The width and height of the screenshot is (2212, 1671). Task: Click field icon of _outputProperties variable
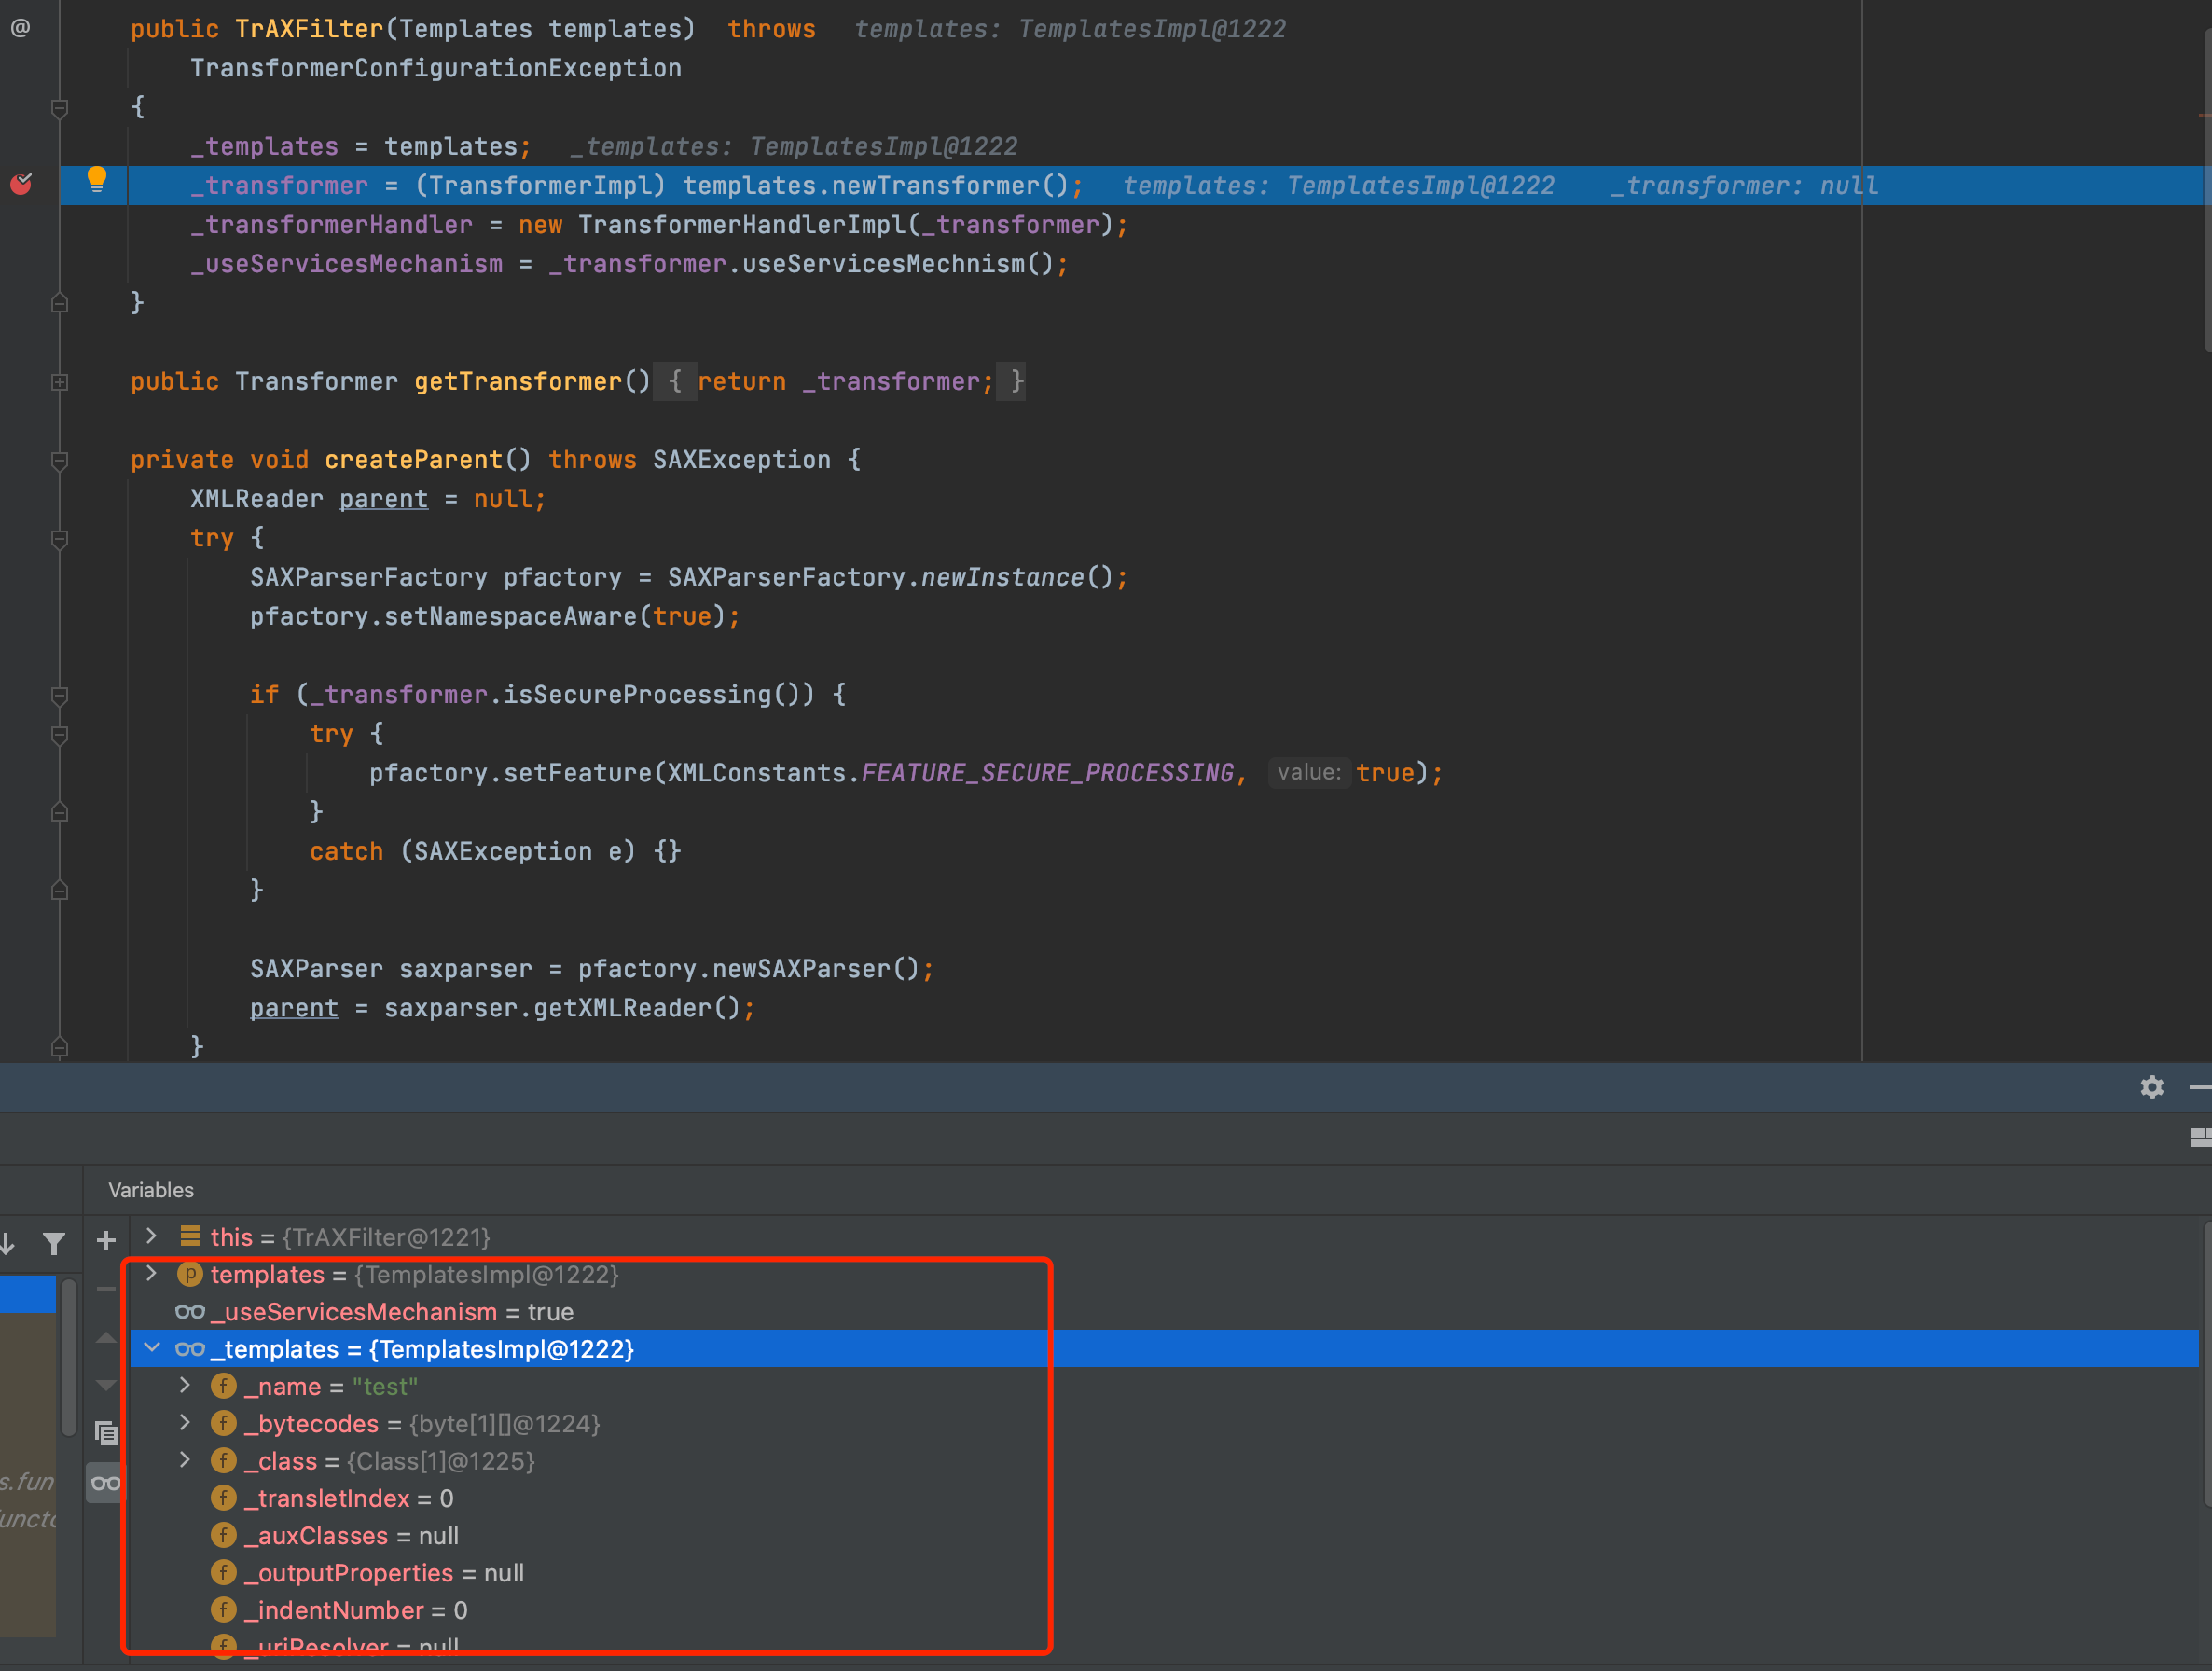224,1573
